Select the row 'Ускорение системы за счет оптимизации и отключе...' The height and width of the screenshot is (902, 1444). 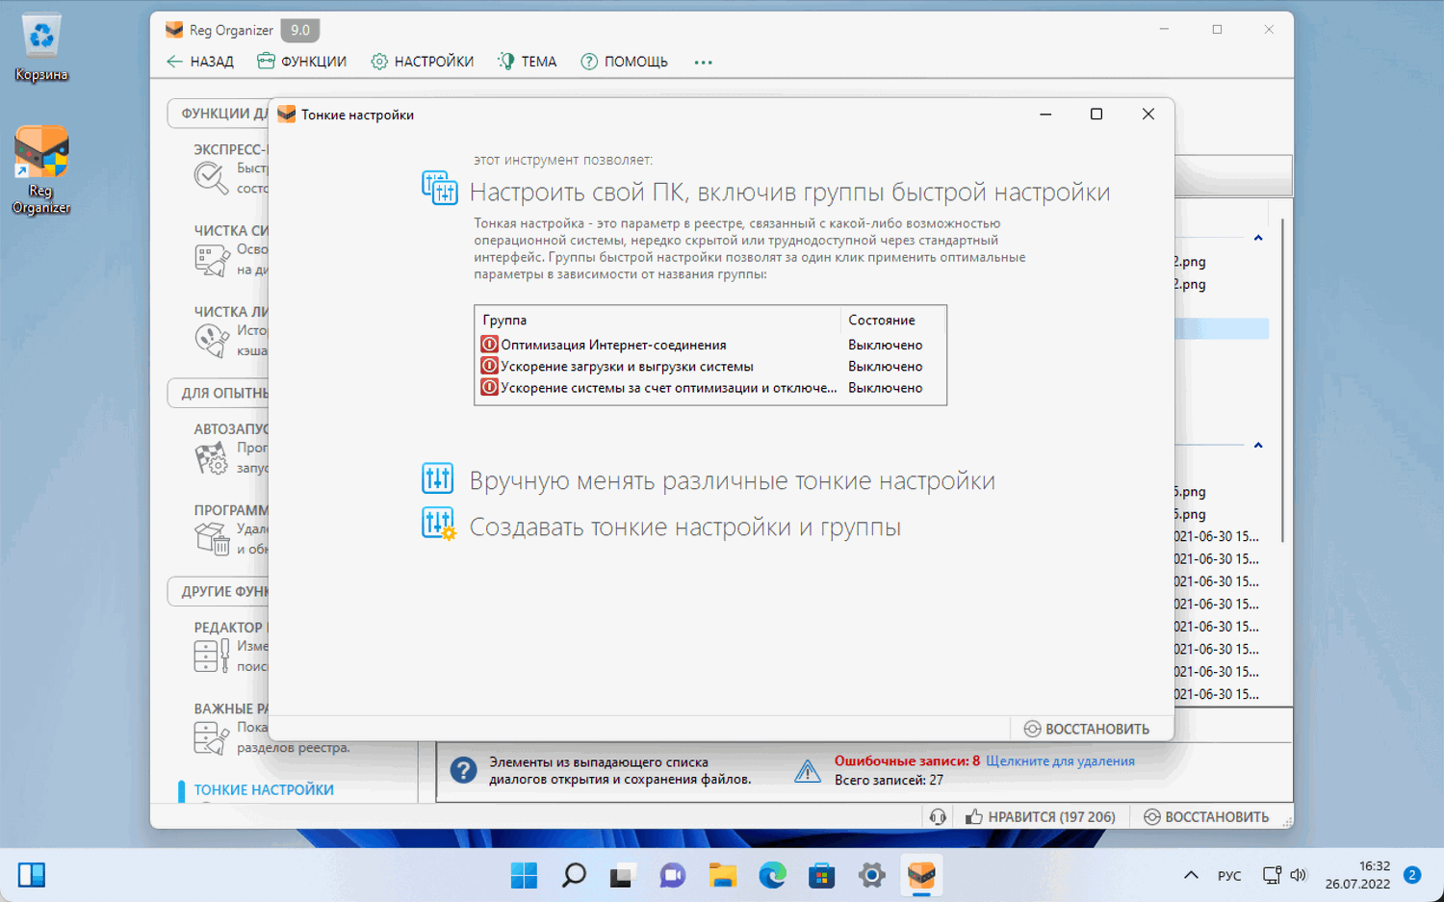coord(710,388)
